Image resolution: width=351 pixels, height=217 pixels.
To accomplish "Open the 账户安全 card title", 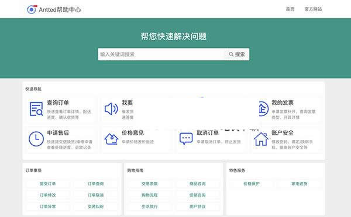I will click(283, 133).
